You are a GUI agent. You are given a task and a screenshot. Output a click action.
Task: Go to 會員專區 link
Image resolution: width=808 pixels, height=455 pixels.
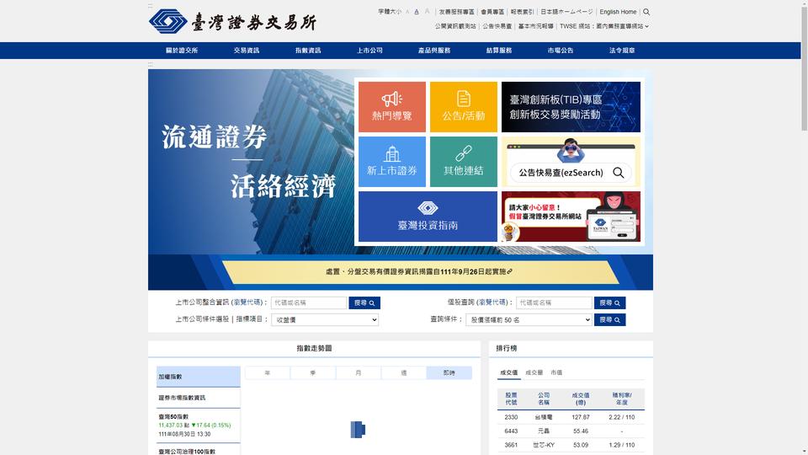[492, 12]
